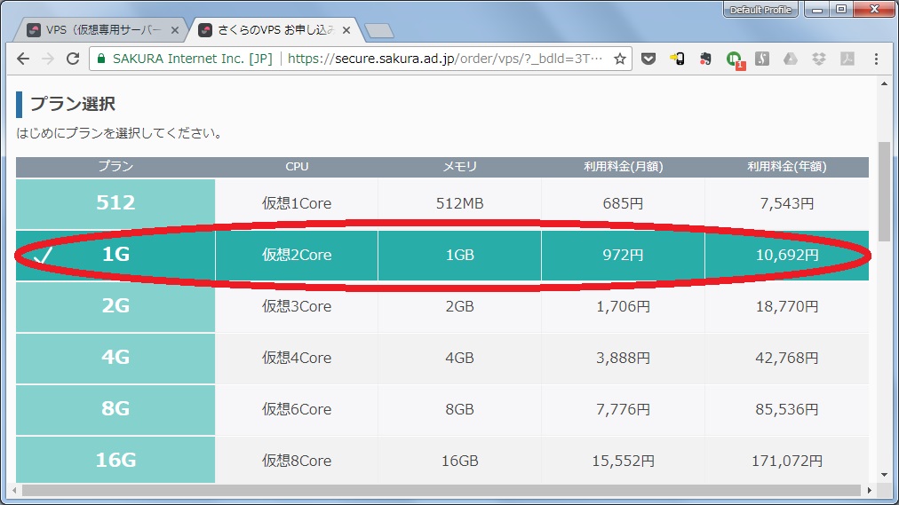The image size is (899, 505).
Task: Click the 仮想2Core cell
Action: (297, 255)
